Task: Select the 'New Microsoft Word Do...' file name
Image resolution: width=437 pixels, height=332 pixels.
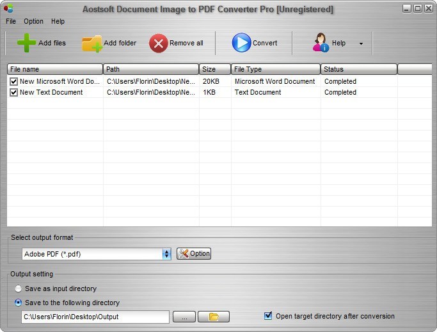Action: 60,81
